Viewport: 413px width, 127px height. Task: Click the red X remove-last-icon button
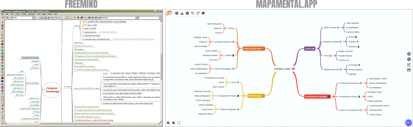(x=2, y=22)
